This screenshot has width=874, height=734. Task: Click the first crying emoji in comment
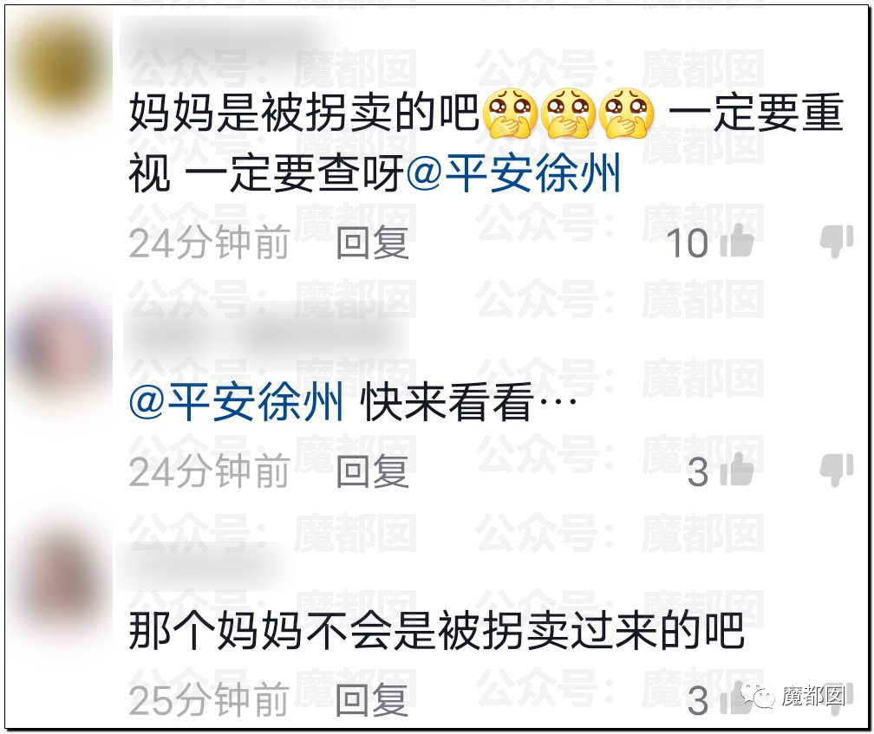tap(510, 113)
